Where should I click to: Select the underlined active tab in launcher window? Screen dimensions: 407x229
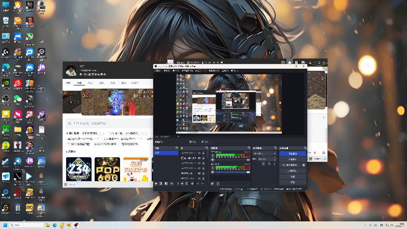coord(79,83)
